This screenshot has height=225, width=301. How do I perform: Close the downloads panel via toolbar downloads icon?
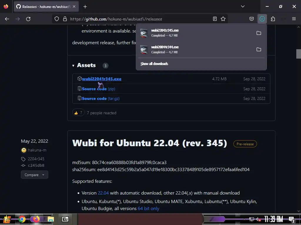[262, 19]
